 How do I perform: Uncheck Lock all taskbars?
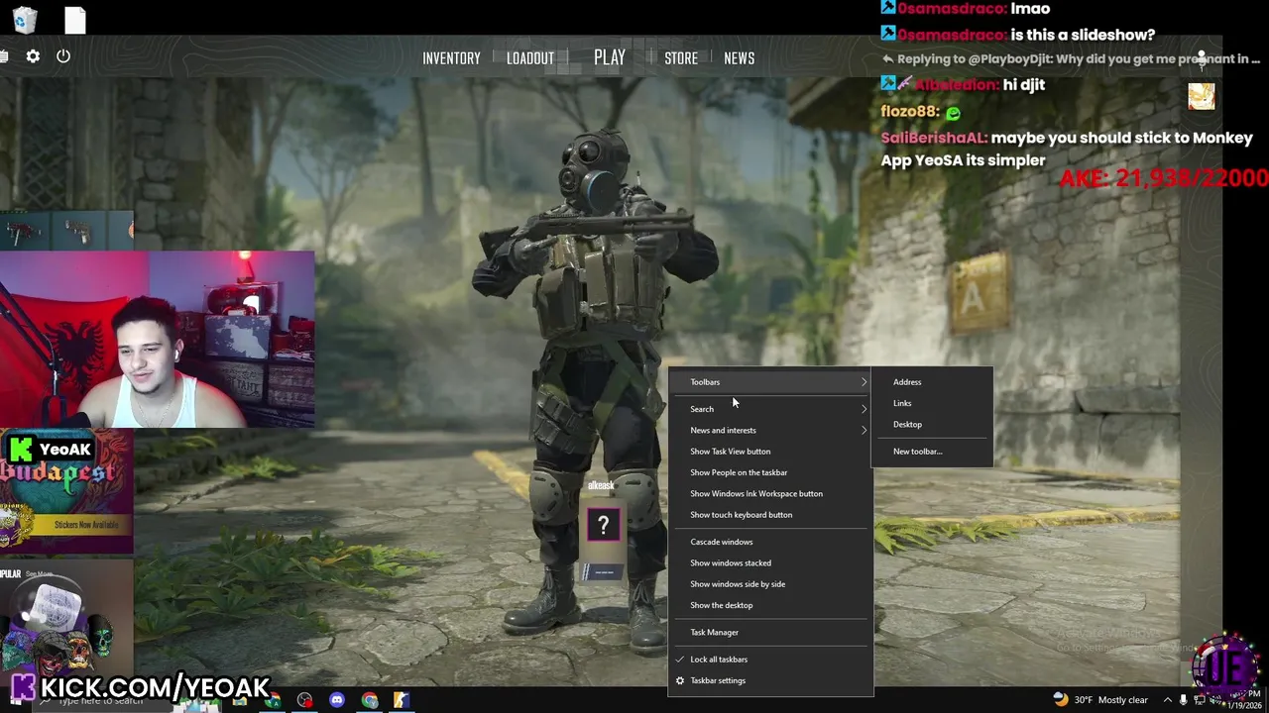click(x=770, y=660)
